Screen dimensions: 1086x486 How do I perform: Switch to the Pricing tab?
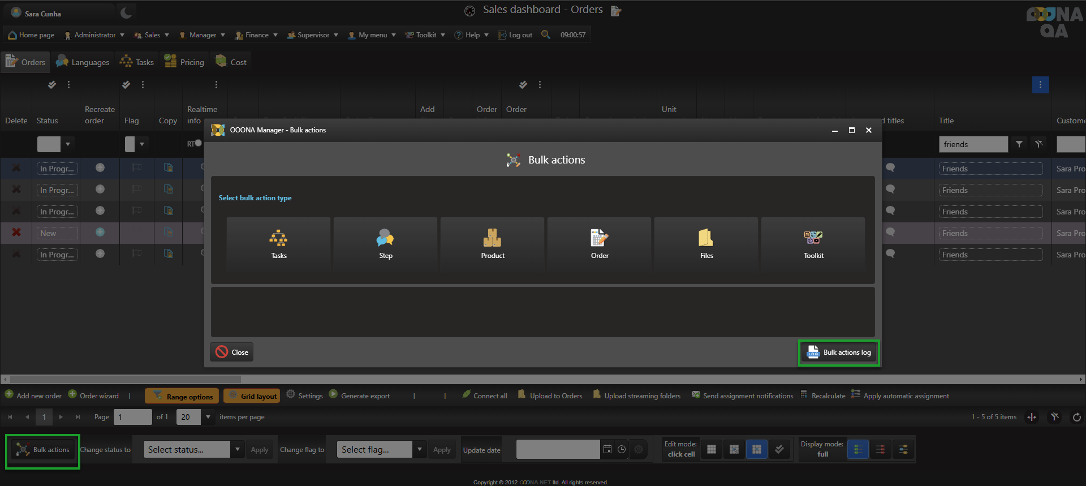click(x=184, y=62)
